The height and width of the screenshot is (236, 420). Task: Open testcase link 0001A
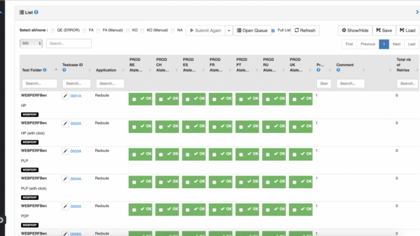76,96
